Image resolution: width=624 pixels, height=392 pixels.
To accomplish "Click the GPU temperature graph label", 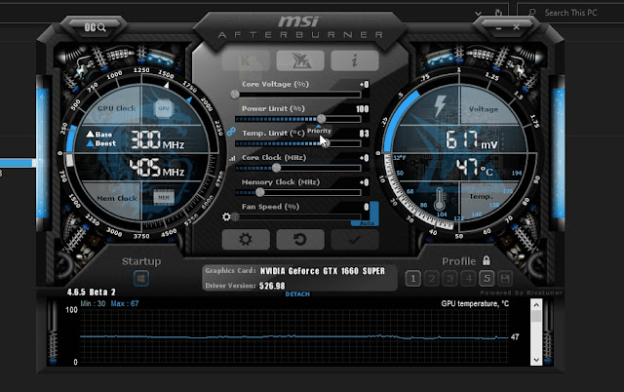I will (475, 303).
